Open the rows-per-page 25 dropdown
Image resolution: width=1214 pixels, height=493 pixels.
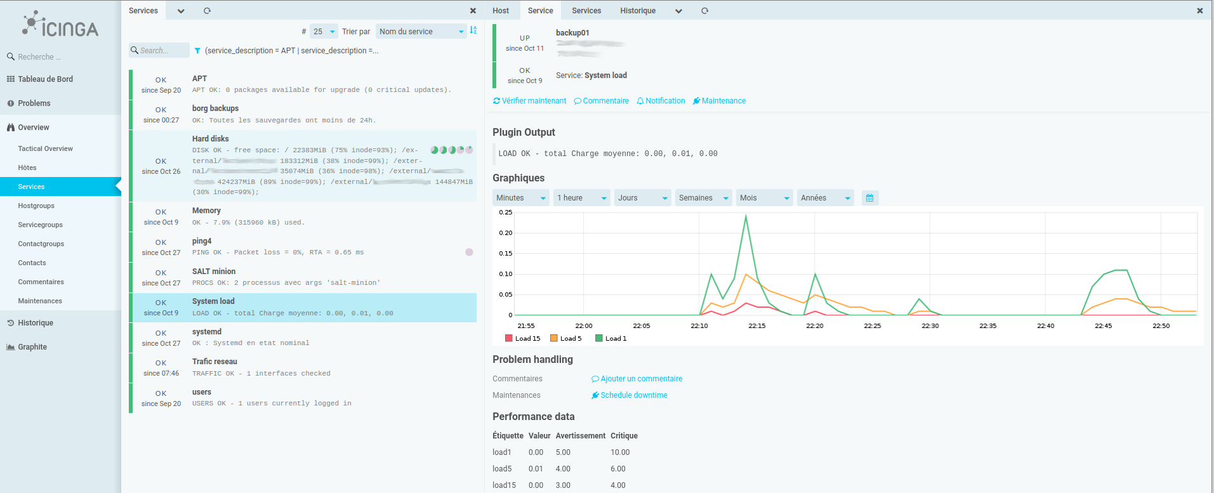point(324,31)
